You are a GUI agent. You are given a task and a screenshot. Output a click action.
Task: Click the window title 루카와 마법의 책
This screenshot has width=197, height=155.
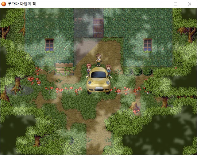(22, 4)
